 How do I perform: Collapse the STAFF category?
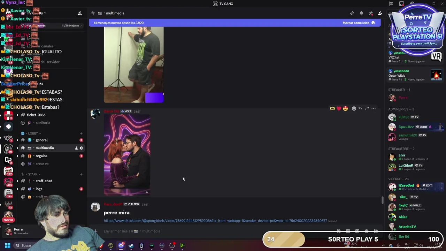[32, 174]
